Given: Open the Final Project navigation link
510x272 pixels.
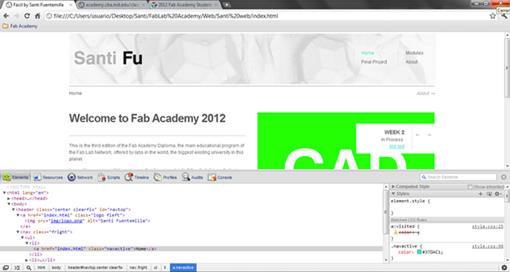Looking at the screenshot, I should click(x=374, y=62).
